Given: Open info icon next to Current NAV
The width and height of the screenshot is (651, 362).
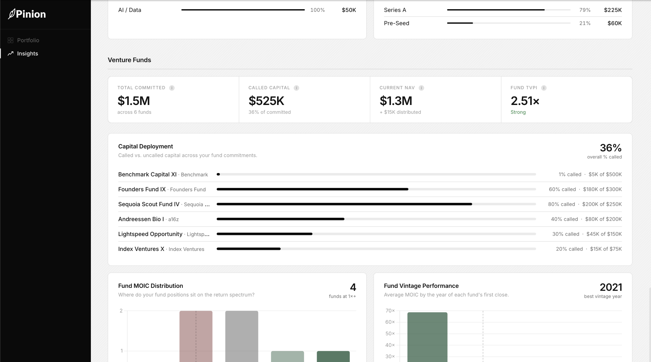Looking at the screenshot, I should coord(421,88).
